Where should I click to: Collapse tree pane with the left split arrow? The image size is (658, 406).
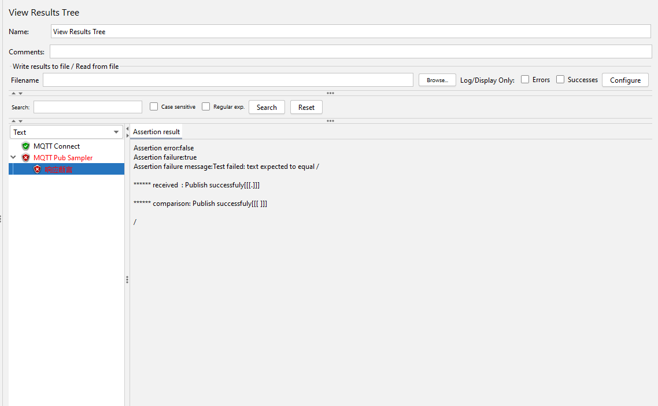(x=127, y=129)
